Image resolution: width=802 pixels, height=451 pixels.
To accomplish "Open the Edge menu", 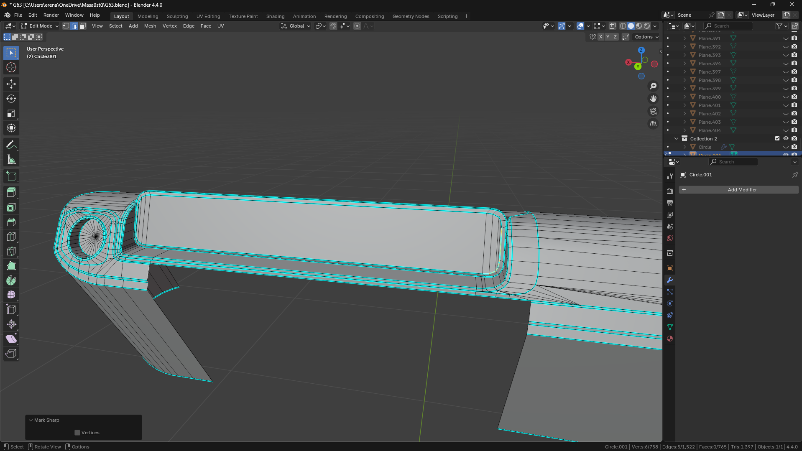I will click(189, 26).
